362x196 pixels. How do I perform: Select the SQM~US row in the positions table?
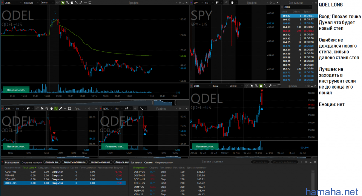coord(64,179)
